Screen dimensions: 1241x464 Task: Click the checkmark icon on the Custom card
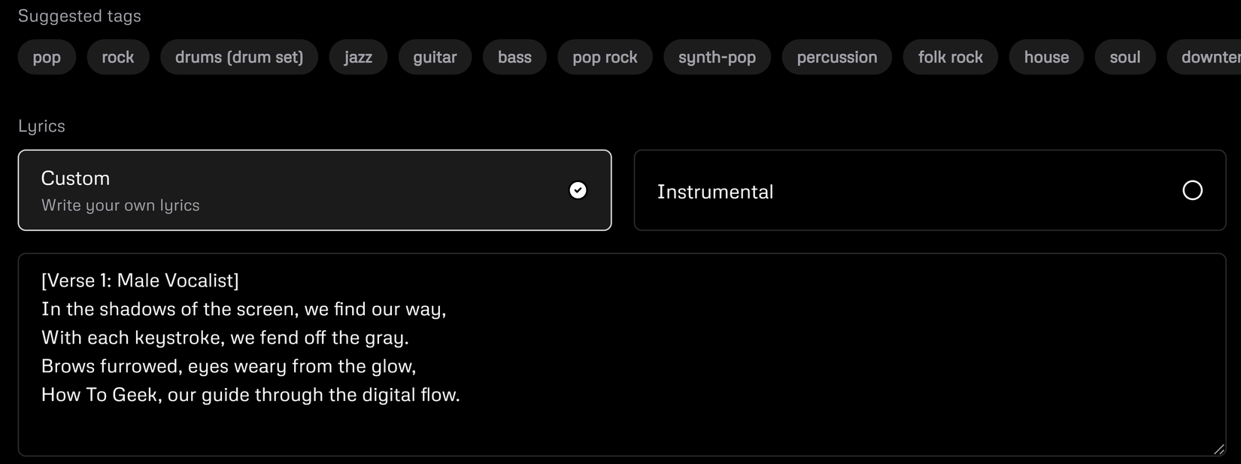[578, 190]
